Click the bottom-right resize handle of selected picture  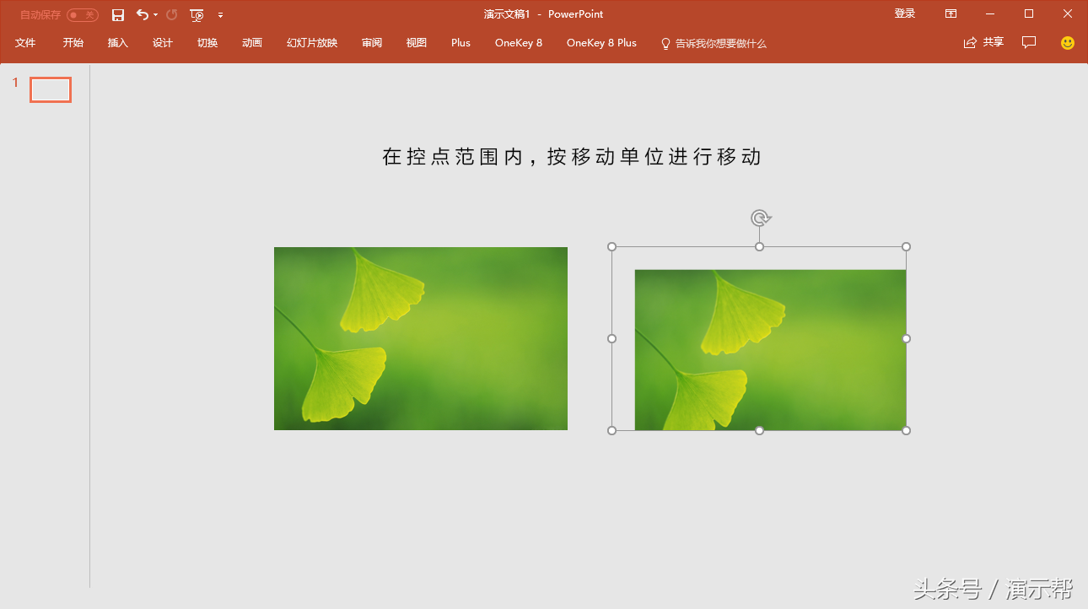coord(907,431)
